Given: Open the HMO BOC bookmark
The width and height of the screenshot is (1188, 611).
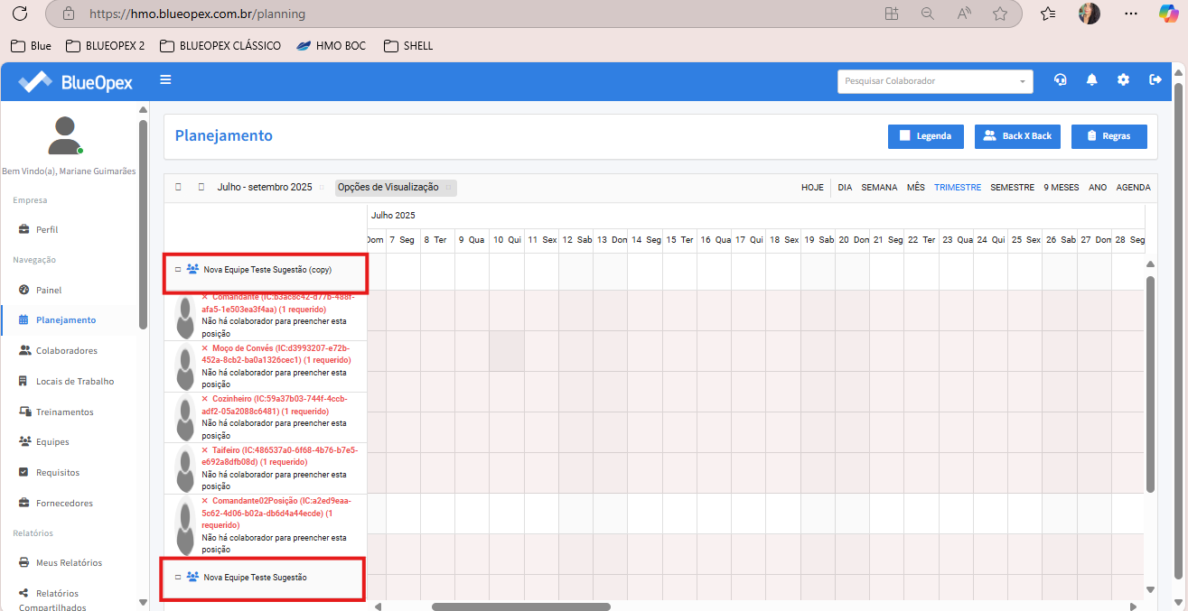Looking at the screenshot, I should point(331,45).
